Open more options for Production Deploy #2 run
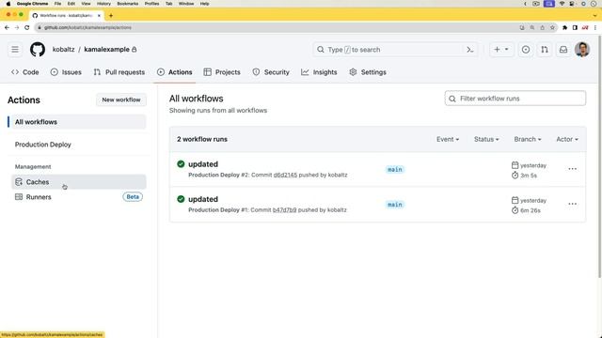The image size is (602, 338). pos(572,169)
